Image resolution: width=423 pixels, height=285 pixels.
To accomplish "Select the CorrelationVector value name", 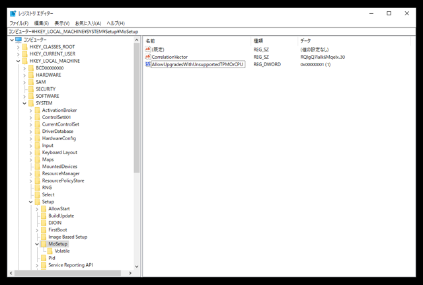I will click(170, 57).
